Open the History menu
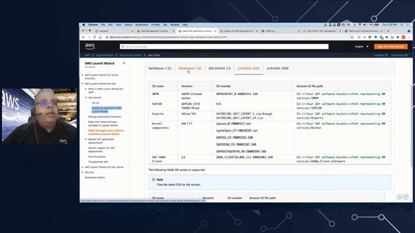 (128, 25)
